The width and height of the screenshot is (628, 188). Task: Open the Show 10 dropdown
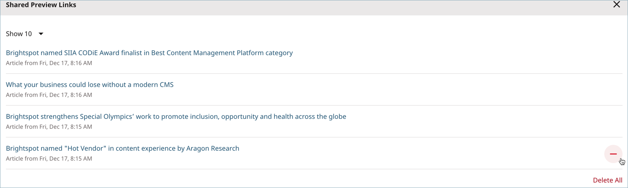24,34
